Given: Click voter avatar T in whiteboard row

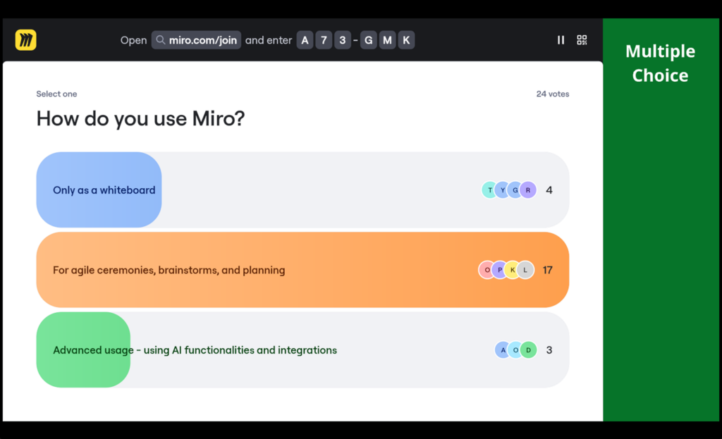Looking at the screenshot, I should 490,190.
